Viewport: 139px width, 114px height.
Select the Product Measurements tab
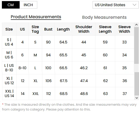(x=36, y=17)
